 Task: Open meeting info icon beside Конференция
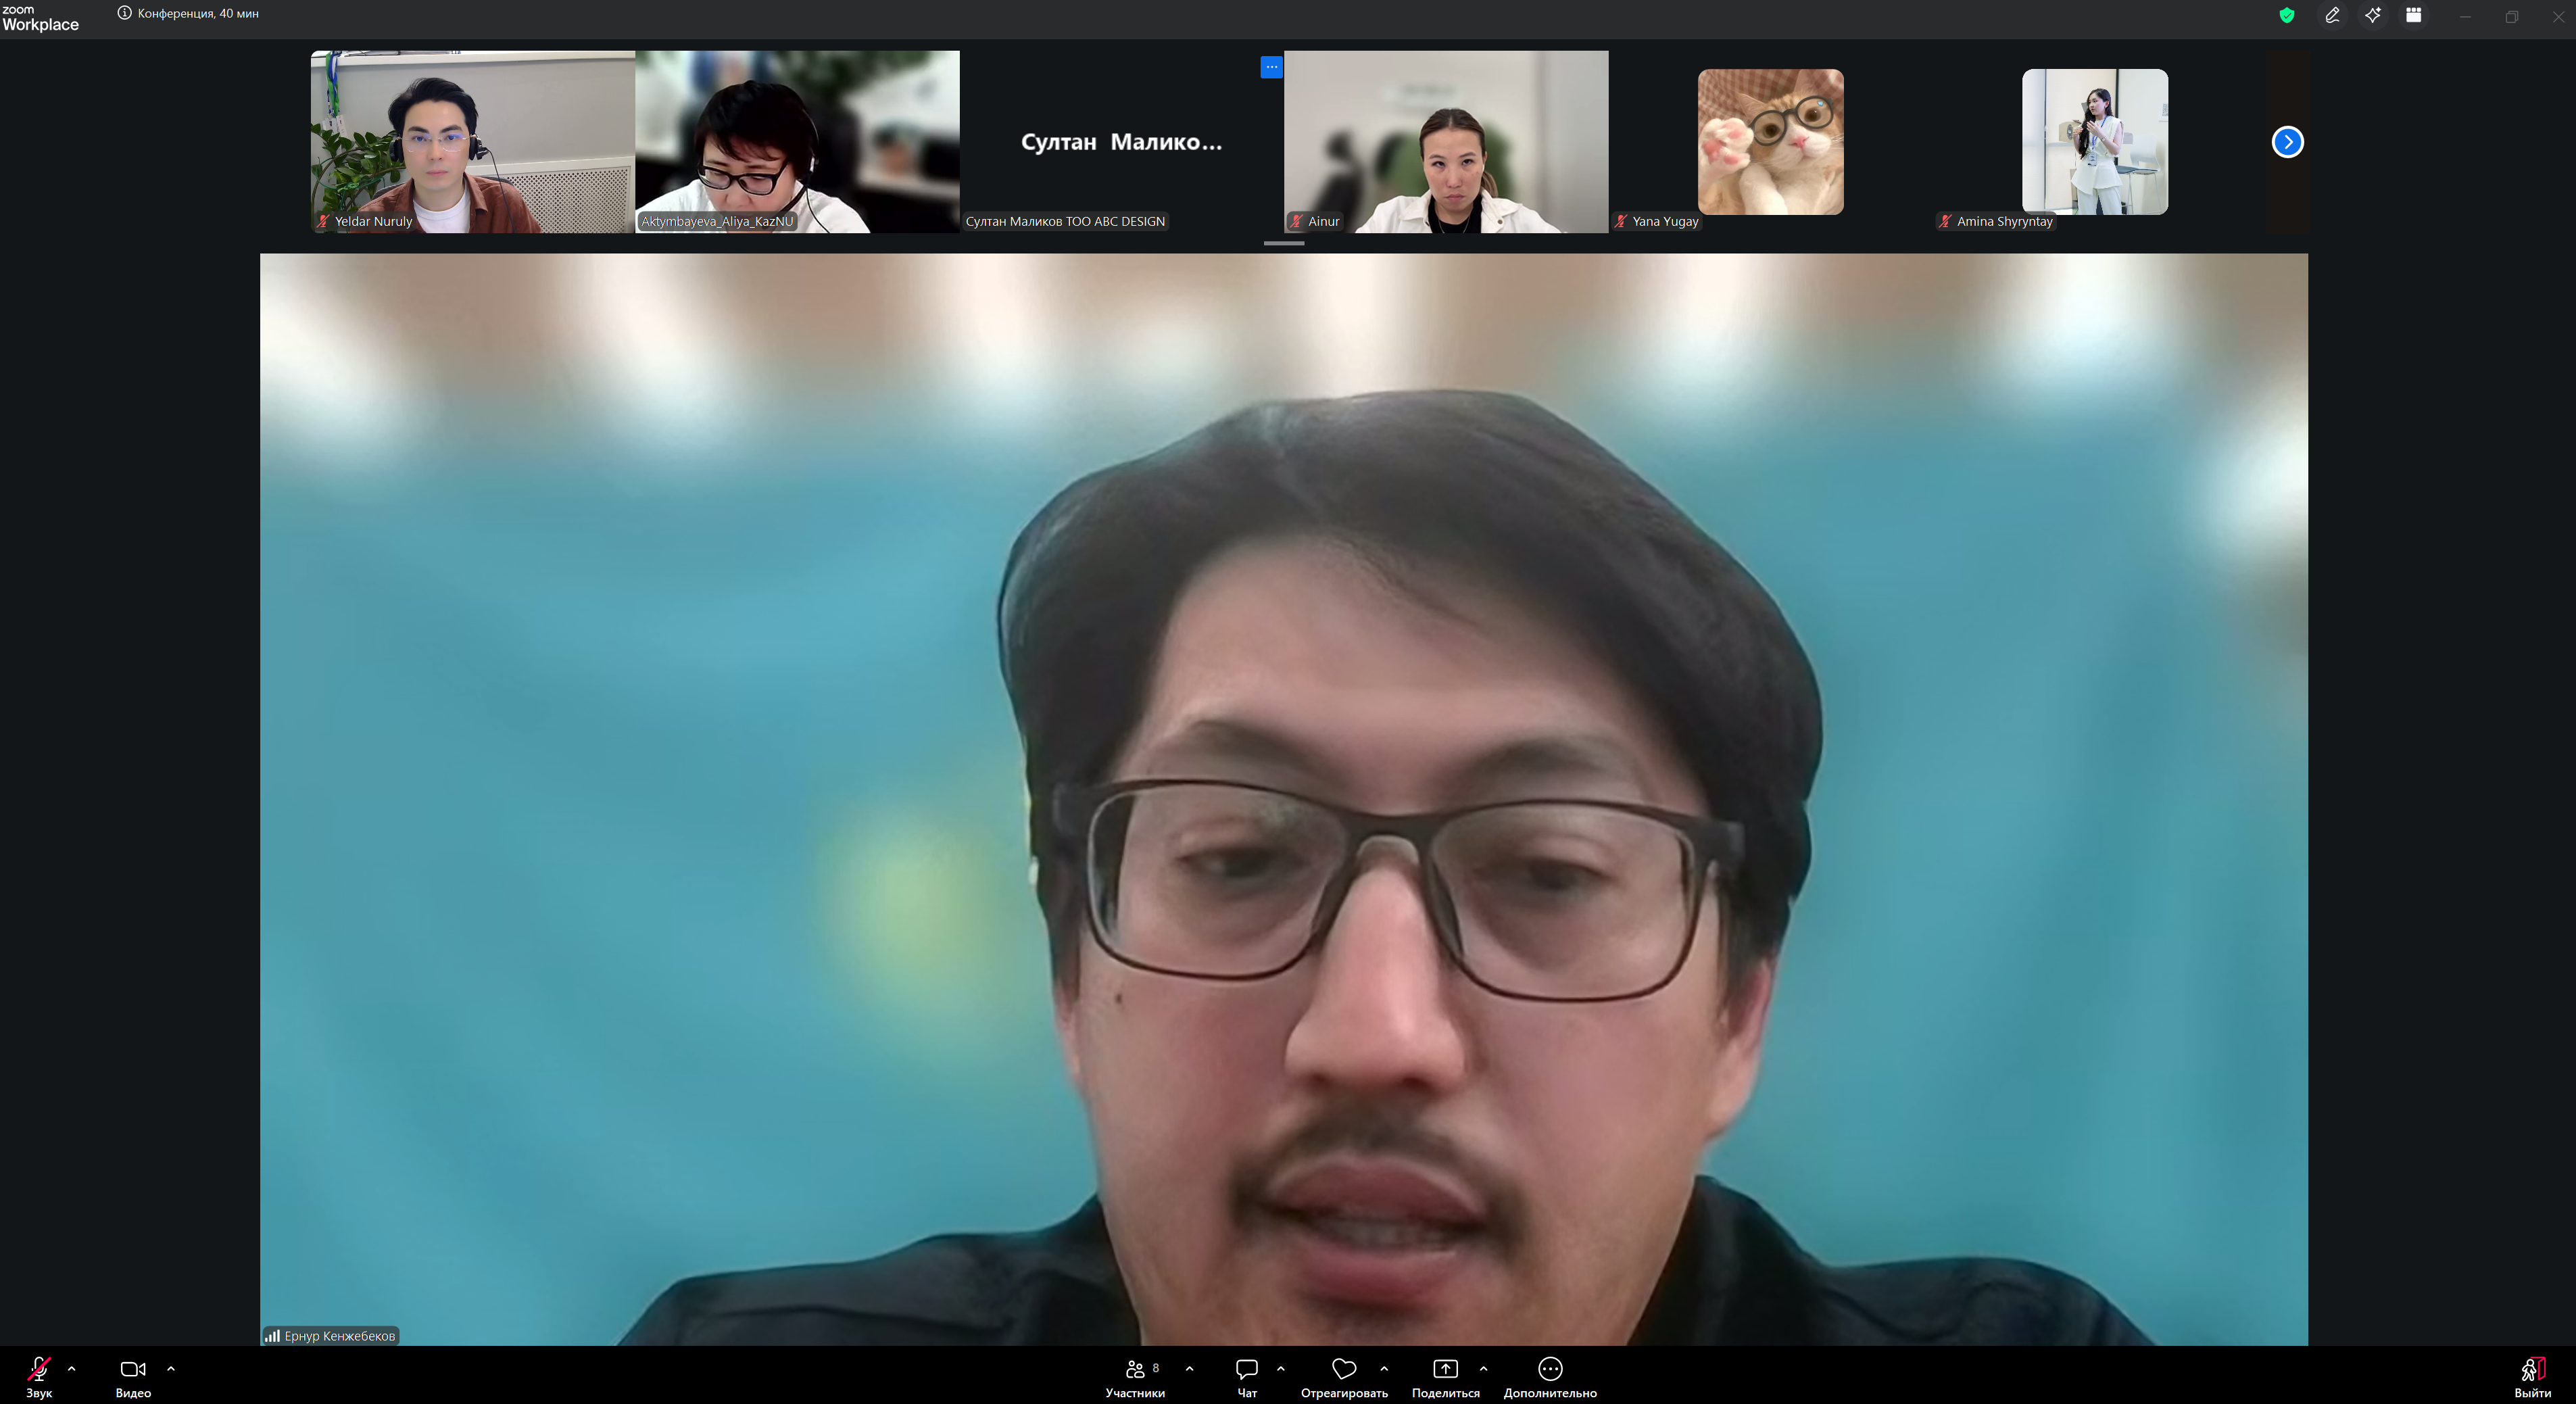(125, 13)
